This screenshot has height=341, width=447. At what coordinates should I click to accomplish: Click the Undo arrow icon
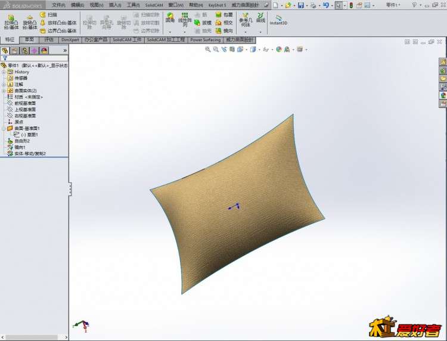point(326,5)
